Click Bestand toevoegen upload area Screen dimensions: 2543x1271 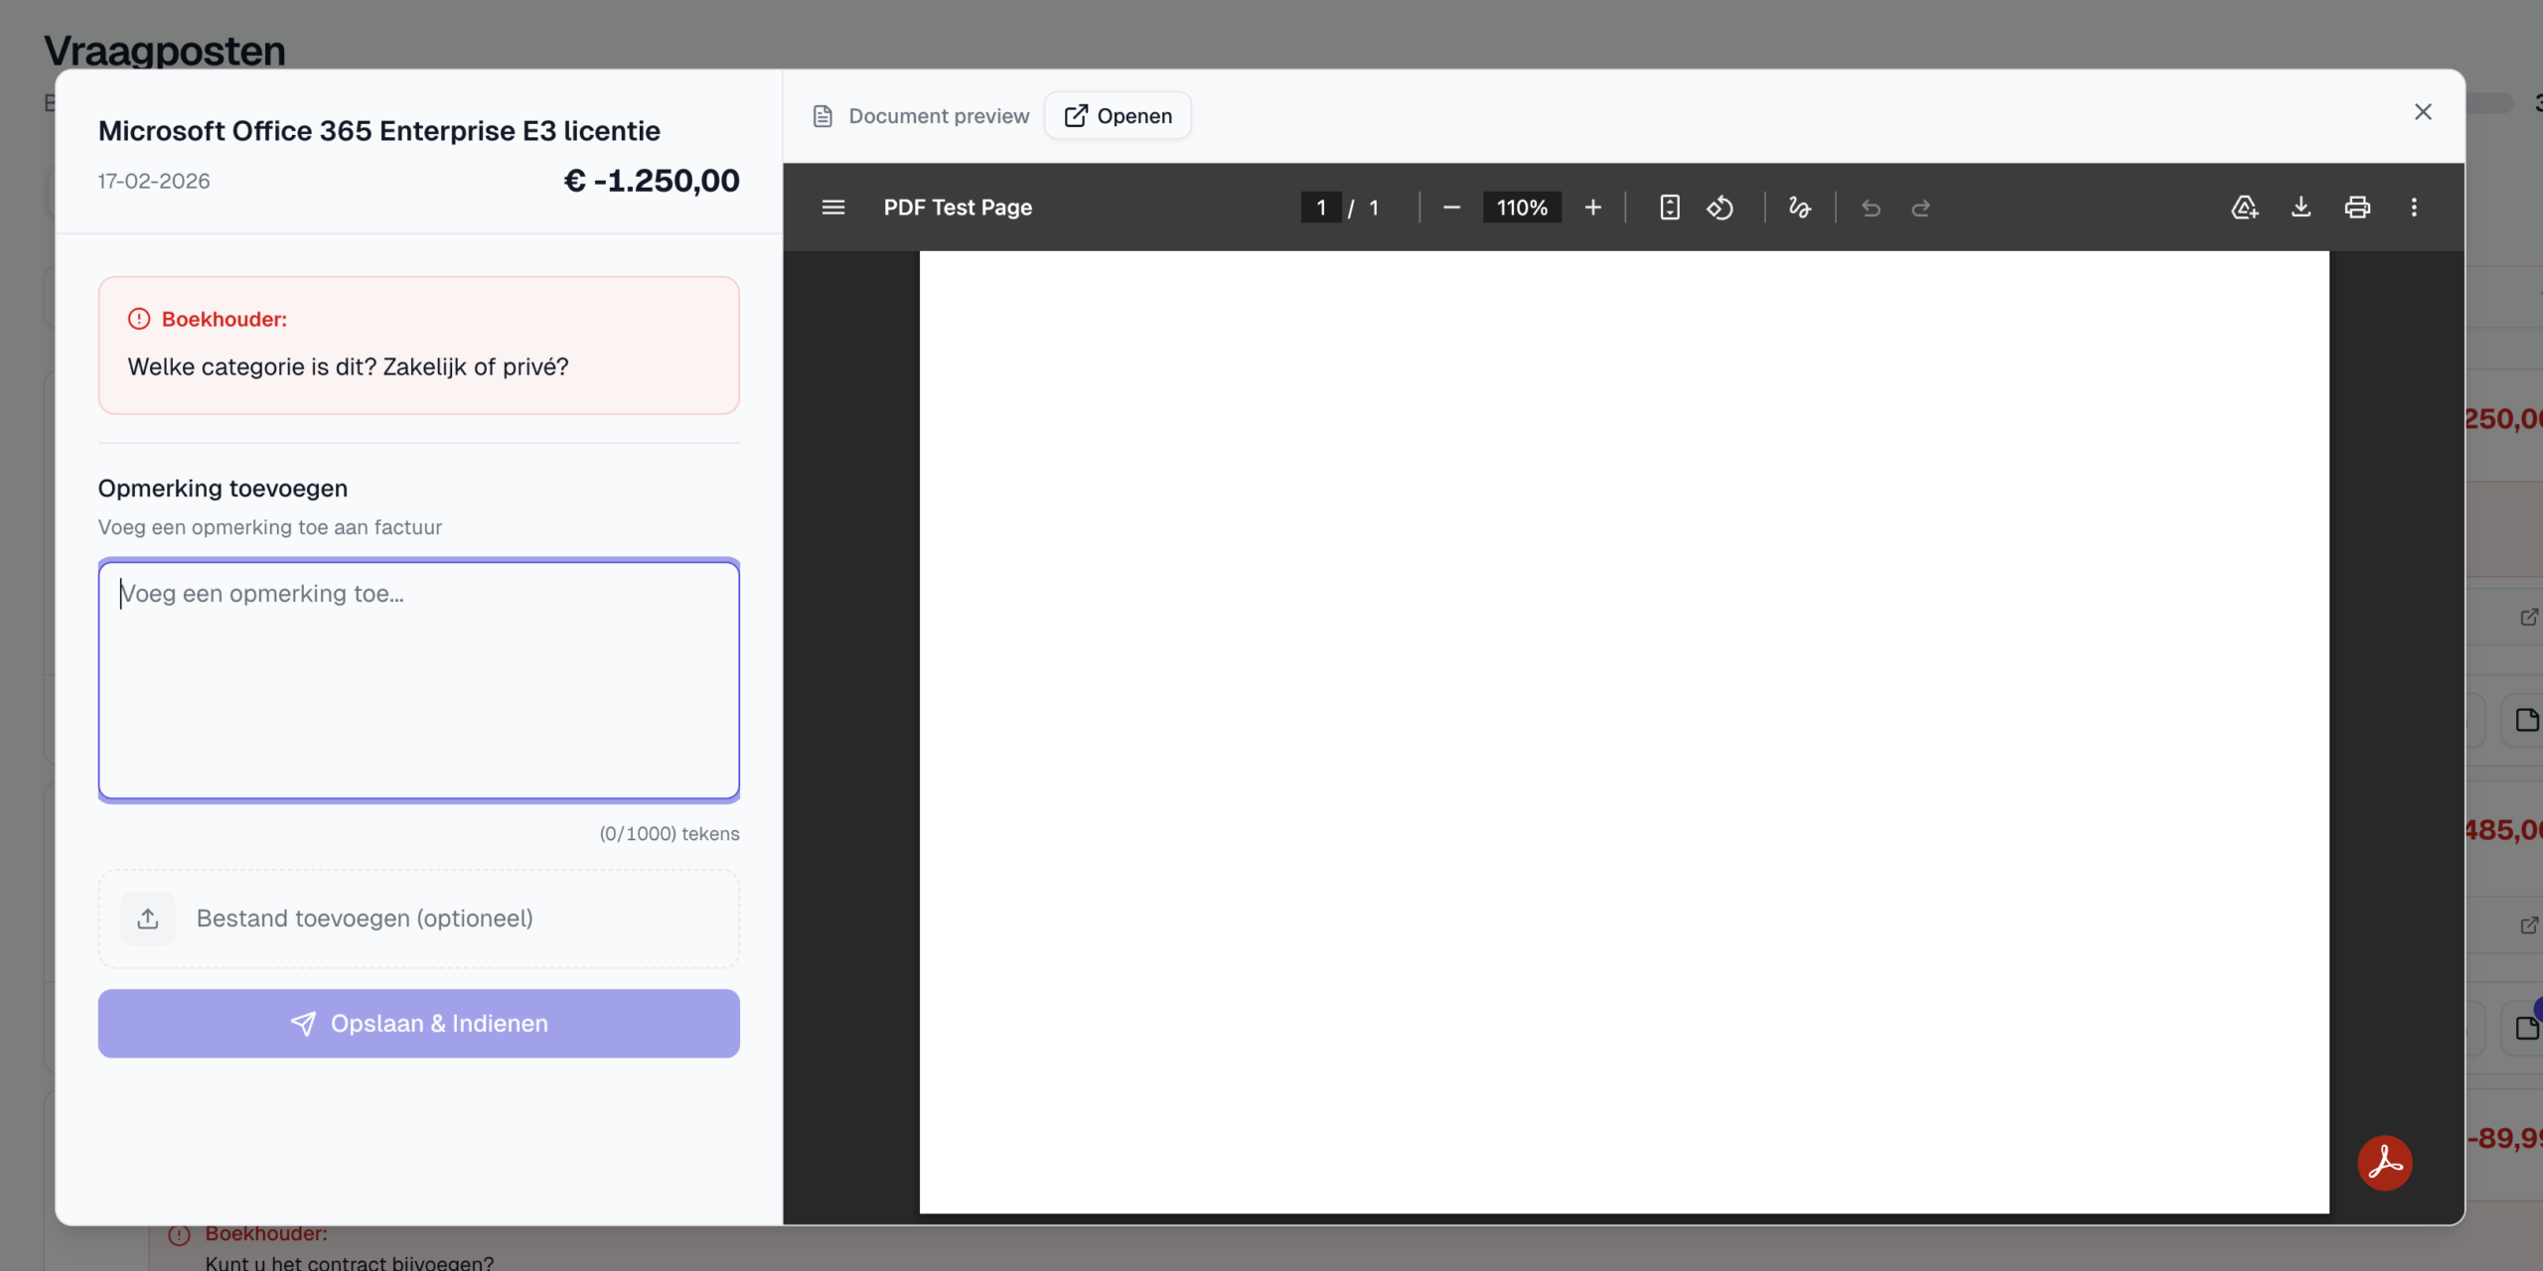point(418,918)
